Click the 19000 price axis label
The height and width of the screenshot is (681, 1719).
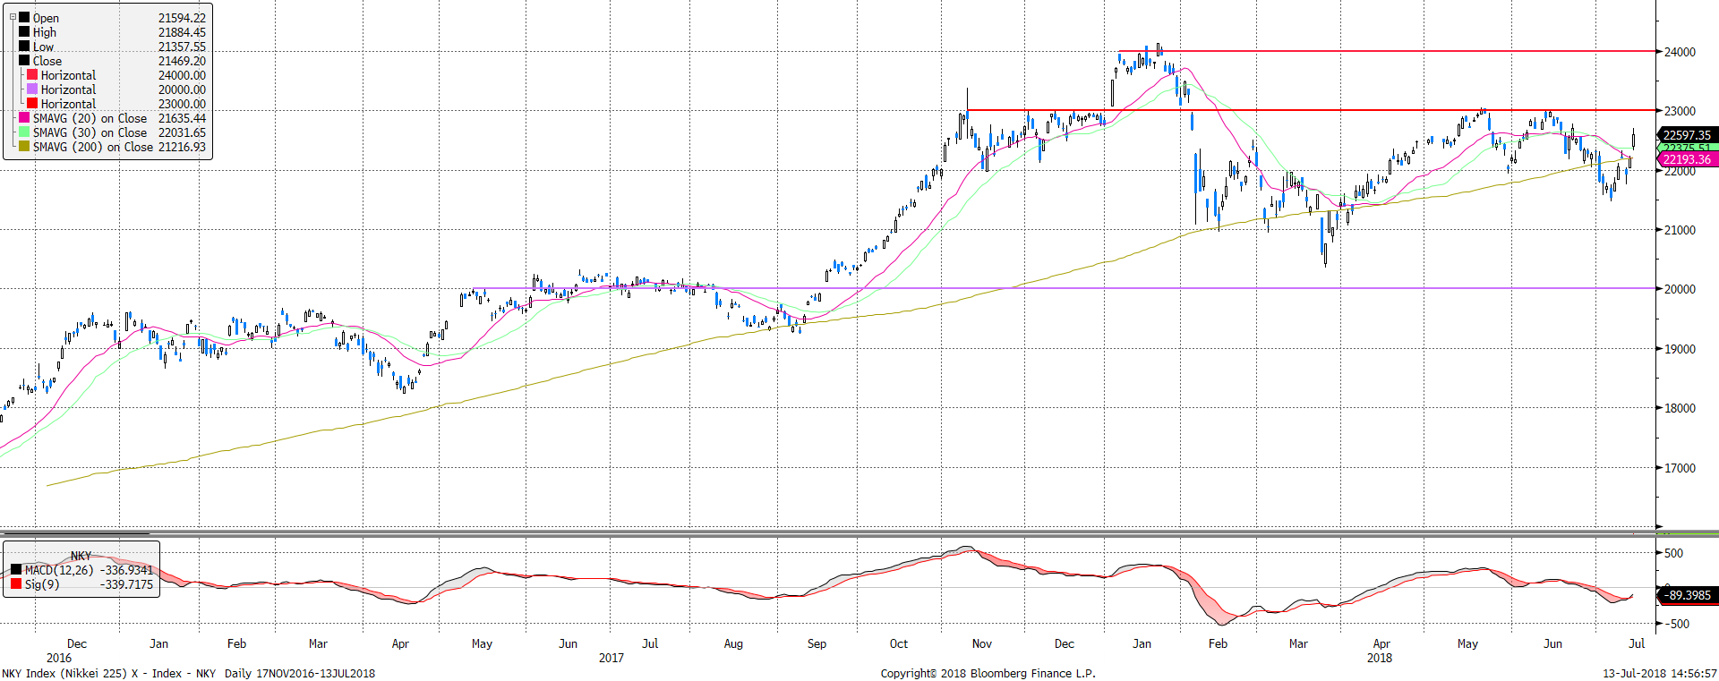click(1680, 349)
